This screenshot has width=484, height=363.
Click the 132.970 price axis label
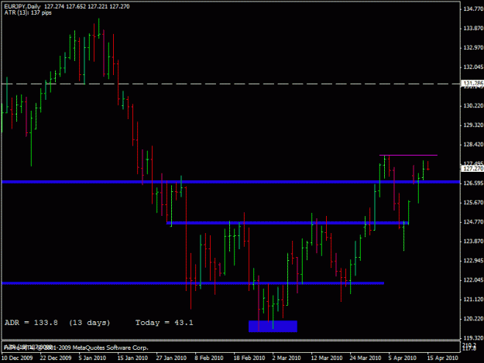tap(473, 48)
